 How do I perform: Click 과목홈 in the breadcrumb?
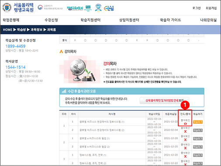pos(52,30)
